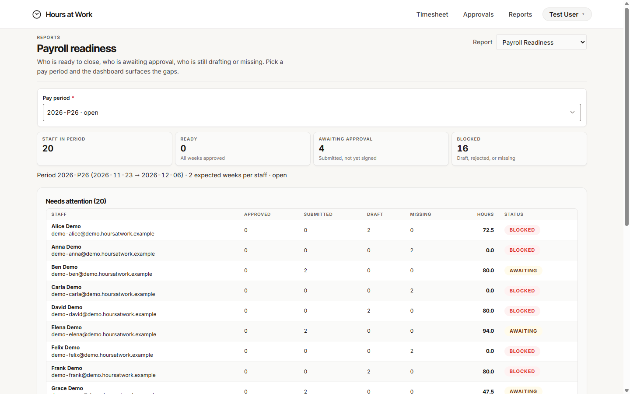Click the period summary line 2026-P26
The height and width of the screenshot is (394, 630).
162,175
